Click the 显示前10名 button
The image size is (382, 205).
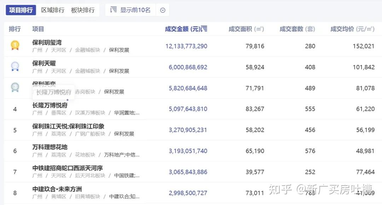point(130,10)
